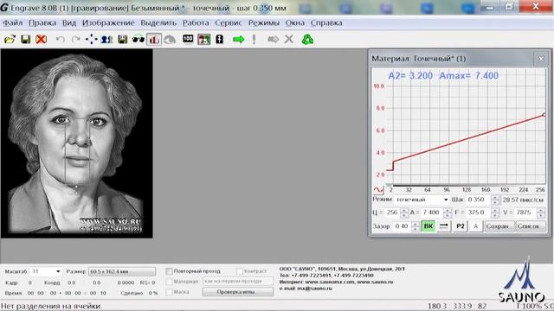Toggle the Контраст checkbox
The height and width of the screenshot is (311, 554).
[240, 271]
